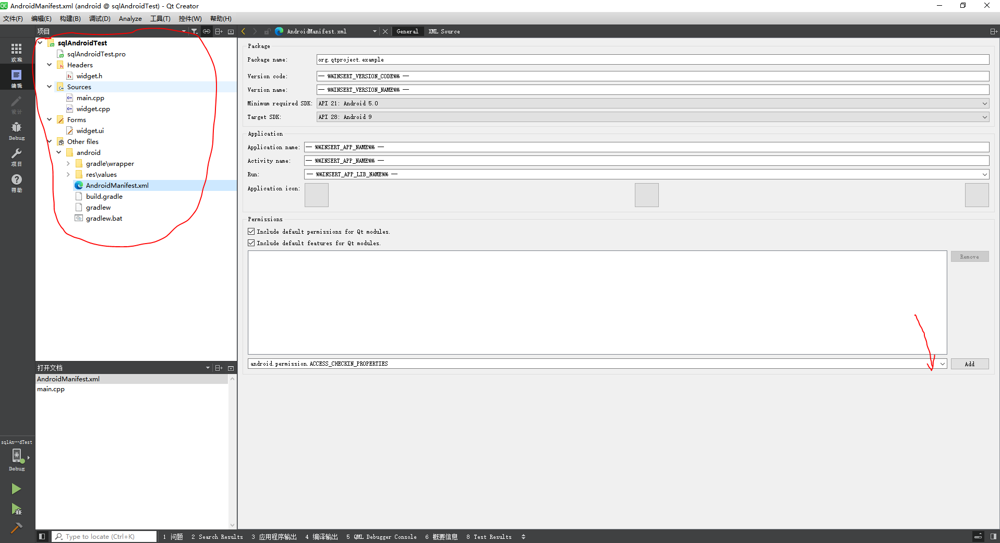Open the Design mode
The height and width of the screenshot is (543, 1000).
tap(17, 104)
